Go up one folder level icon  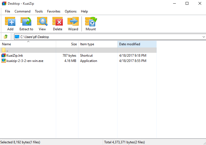pyautogui.click(x=6, y=37)
